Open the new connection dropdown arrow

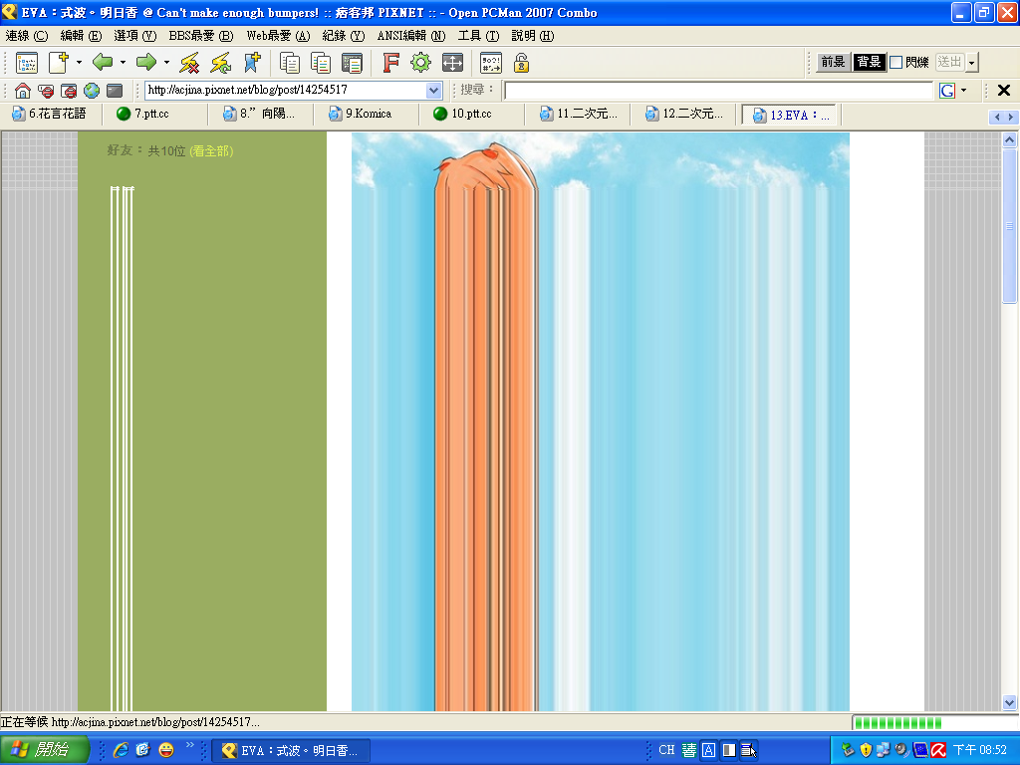79,63
